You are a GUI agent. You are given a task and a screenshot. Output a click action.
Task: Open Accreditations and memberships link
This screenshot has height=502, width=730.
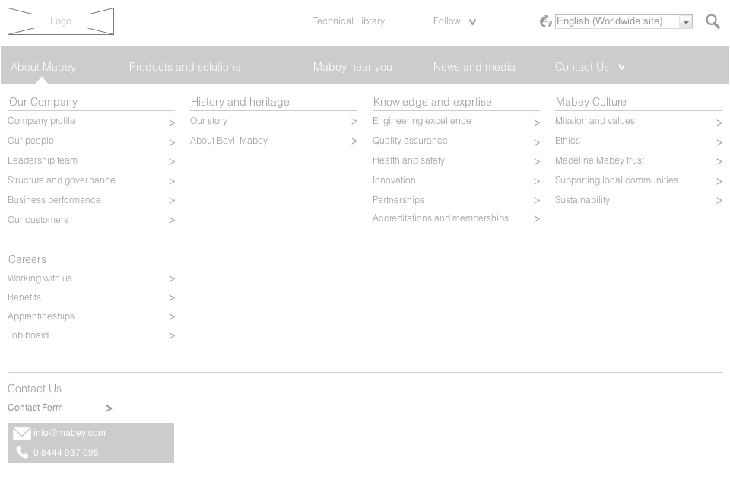tap(440, 218)
